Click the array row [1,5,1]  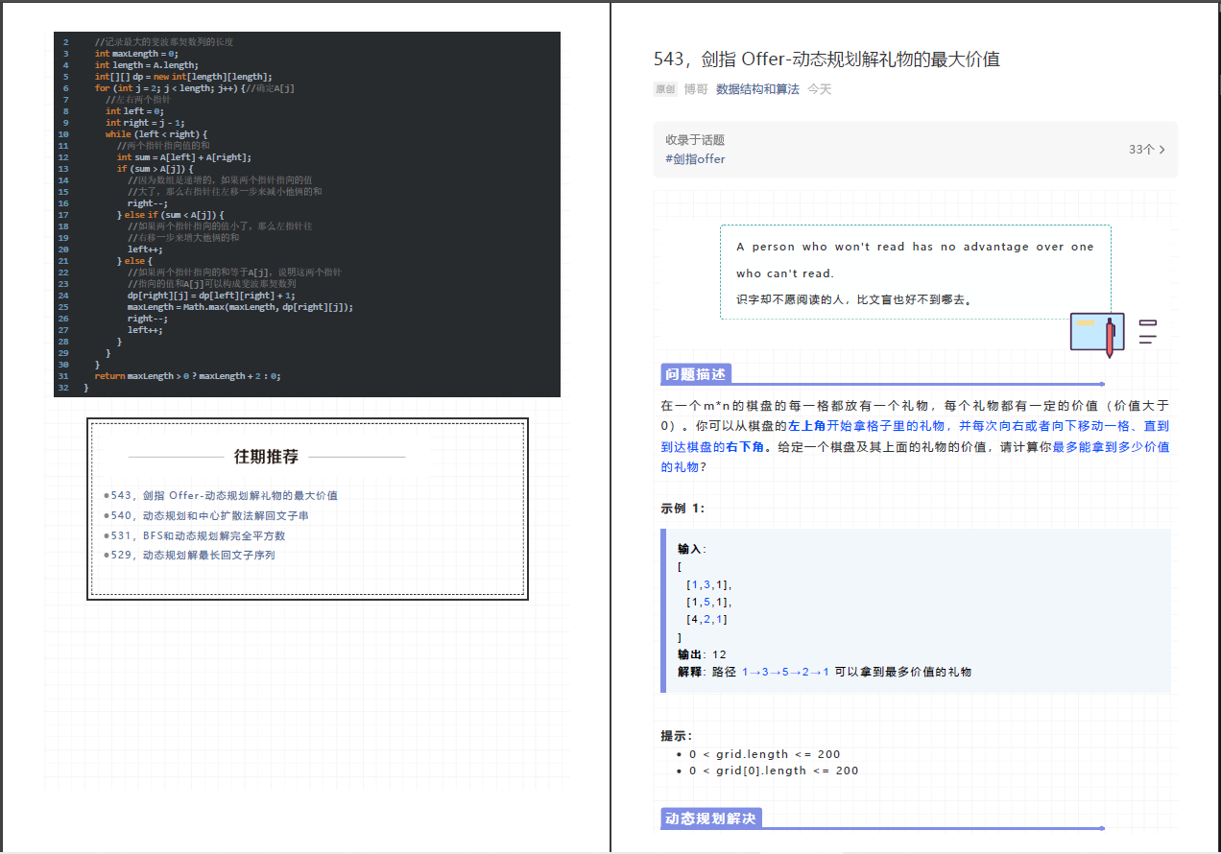point(708,602)
